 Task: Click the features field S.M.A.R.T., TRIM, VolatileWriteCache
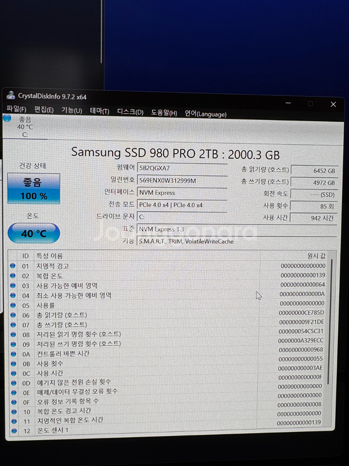click(237, 242)
